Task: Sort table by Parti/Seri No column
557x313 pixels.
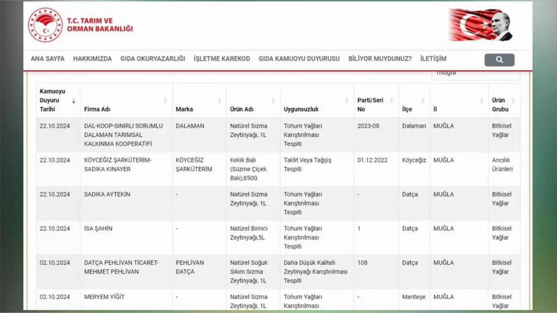Action: click(391, 101)
